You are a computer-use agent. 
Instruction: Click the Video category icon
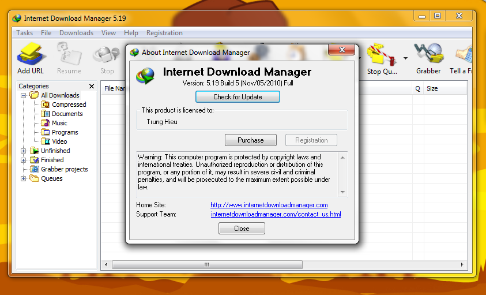45,141
